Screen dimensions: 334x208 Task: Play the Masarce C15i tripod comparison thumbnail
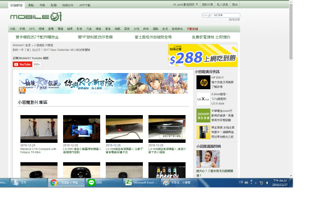[39, 129]
